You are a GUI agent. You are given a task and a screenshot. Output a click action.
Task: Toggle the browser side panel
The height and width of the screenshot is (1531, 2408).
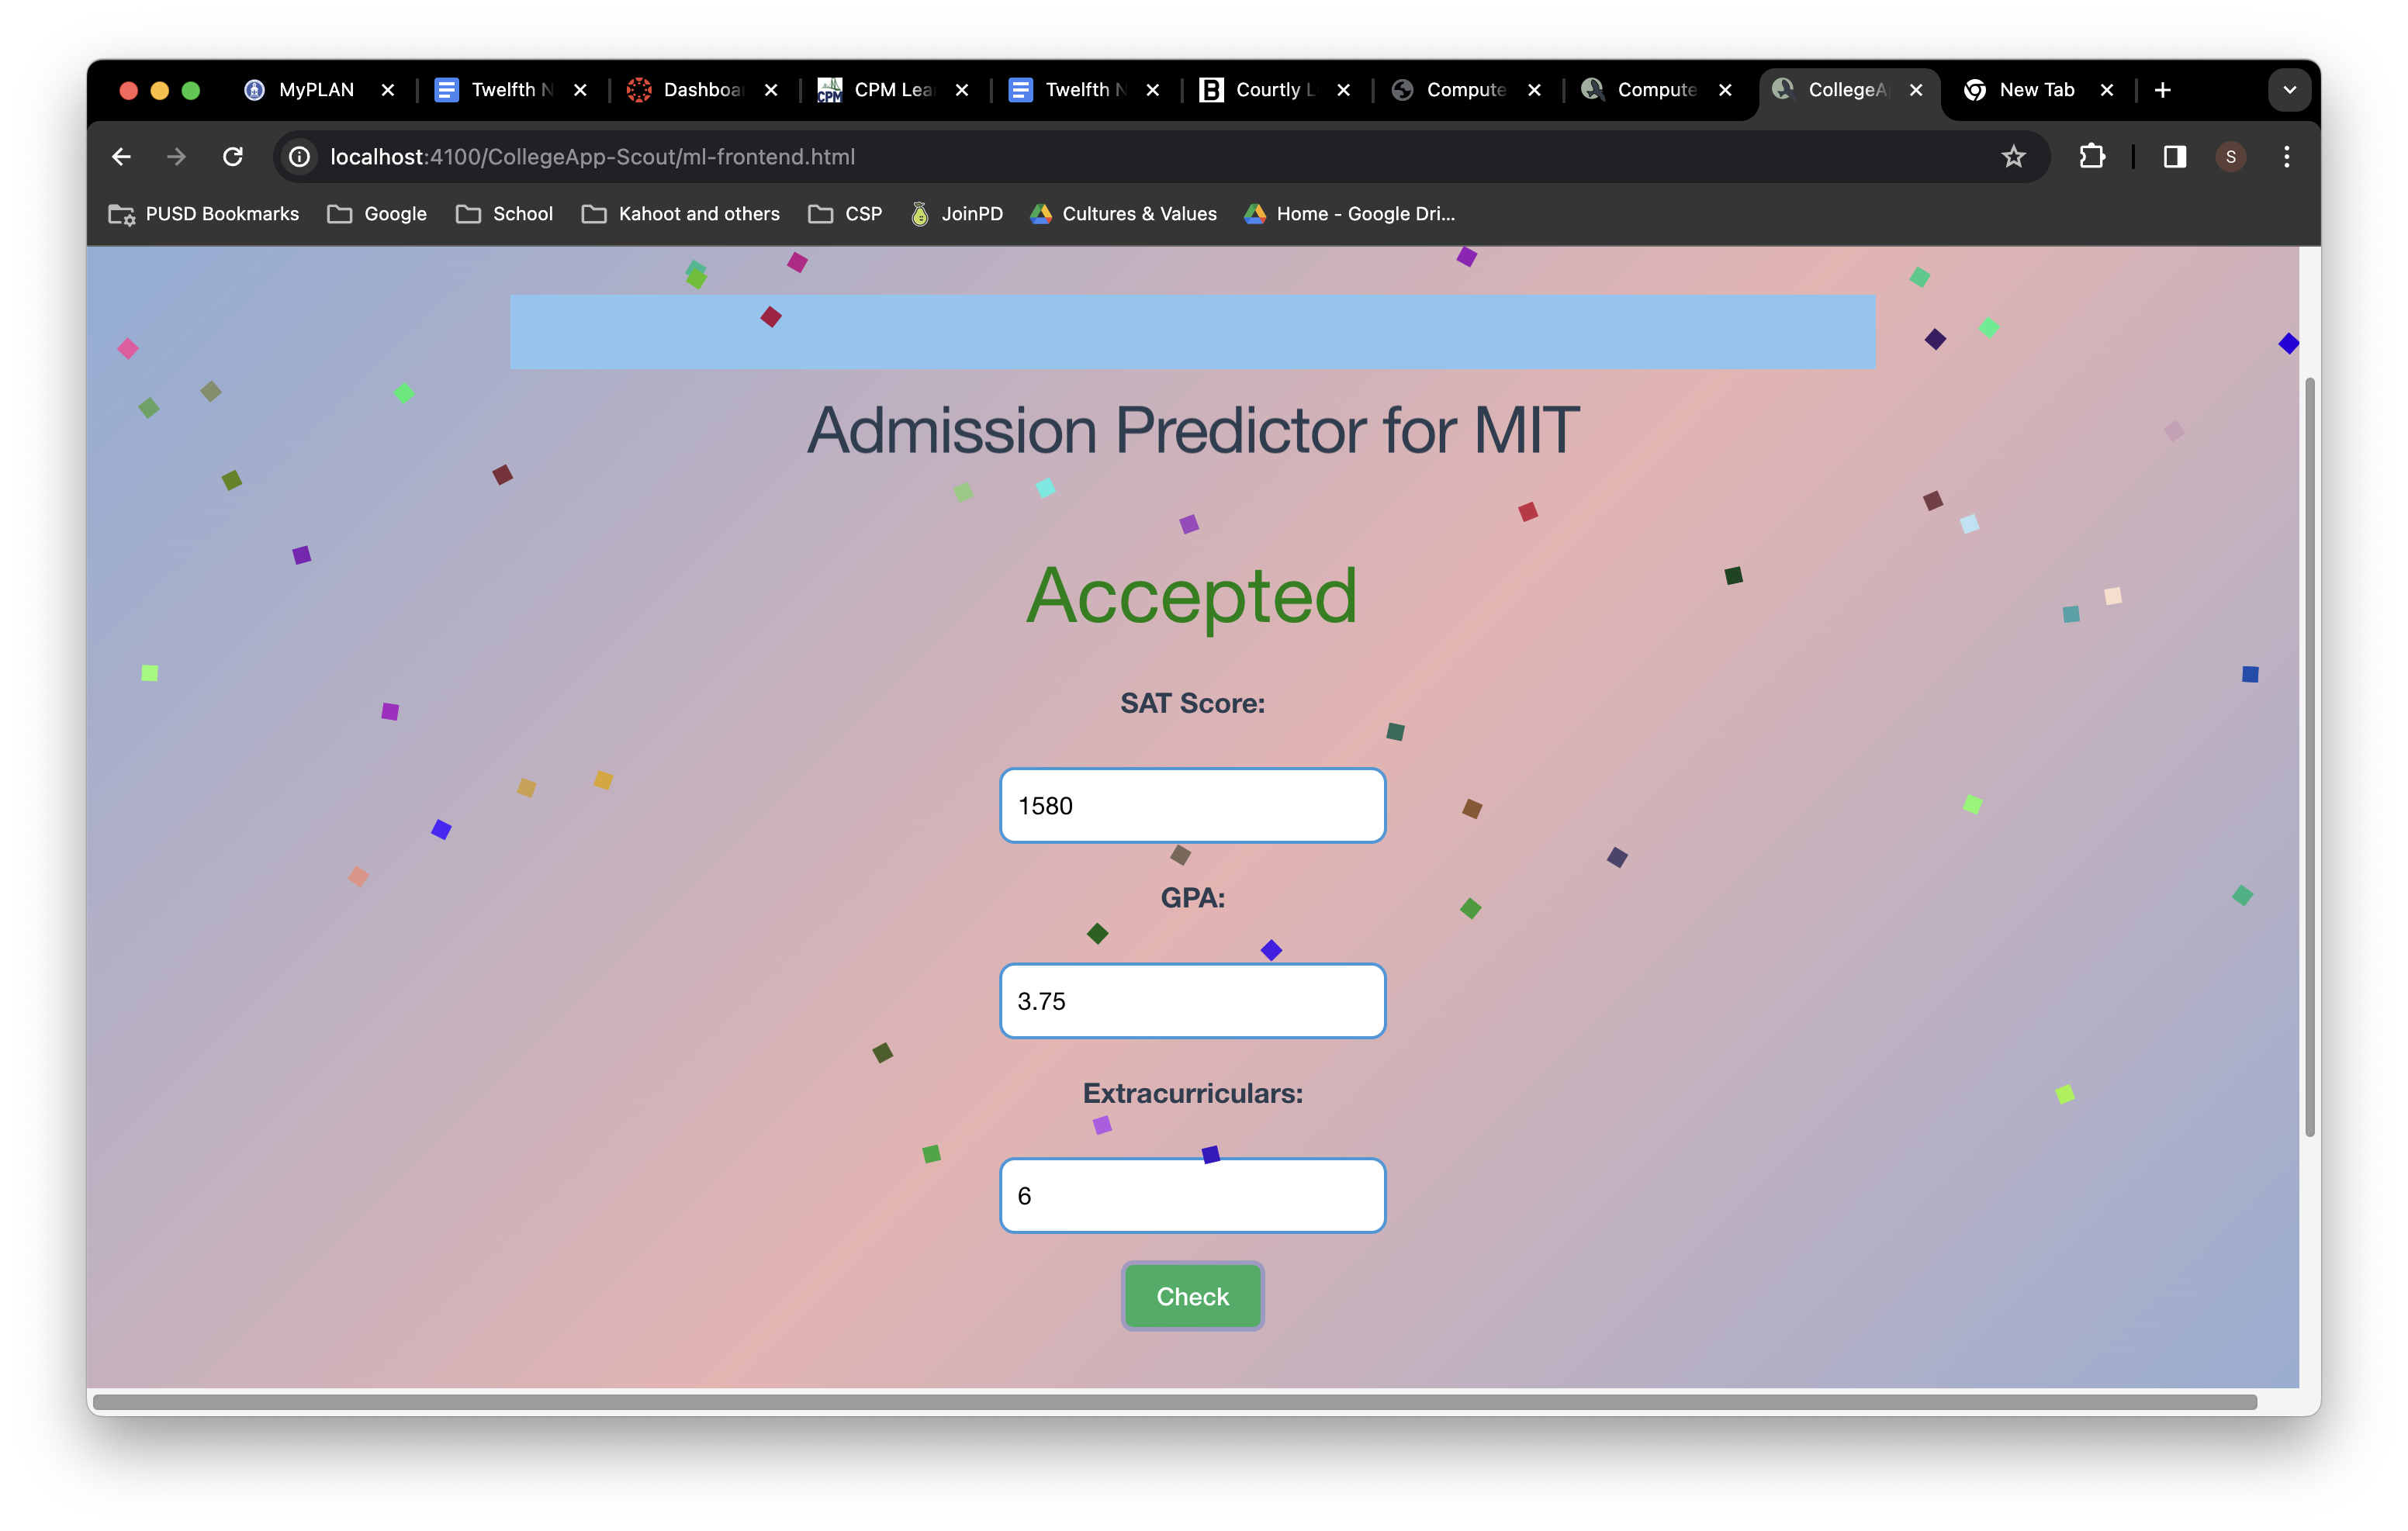point(2174,157)
